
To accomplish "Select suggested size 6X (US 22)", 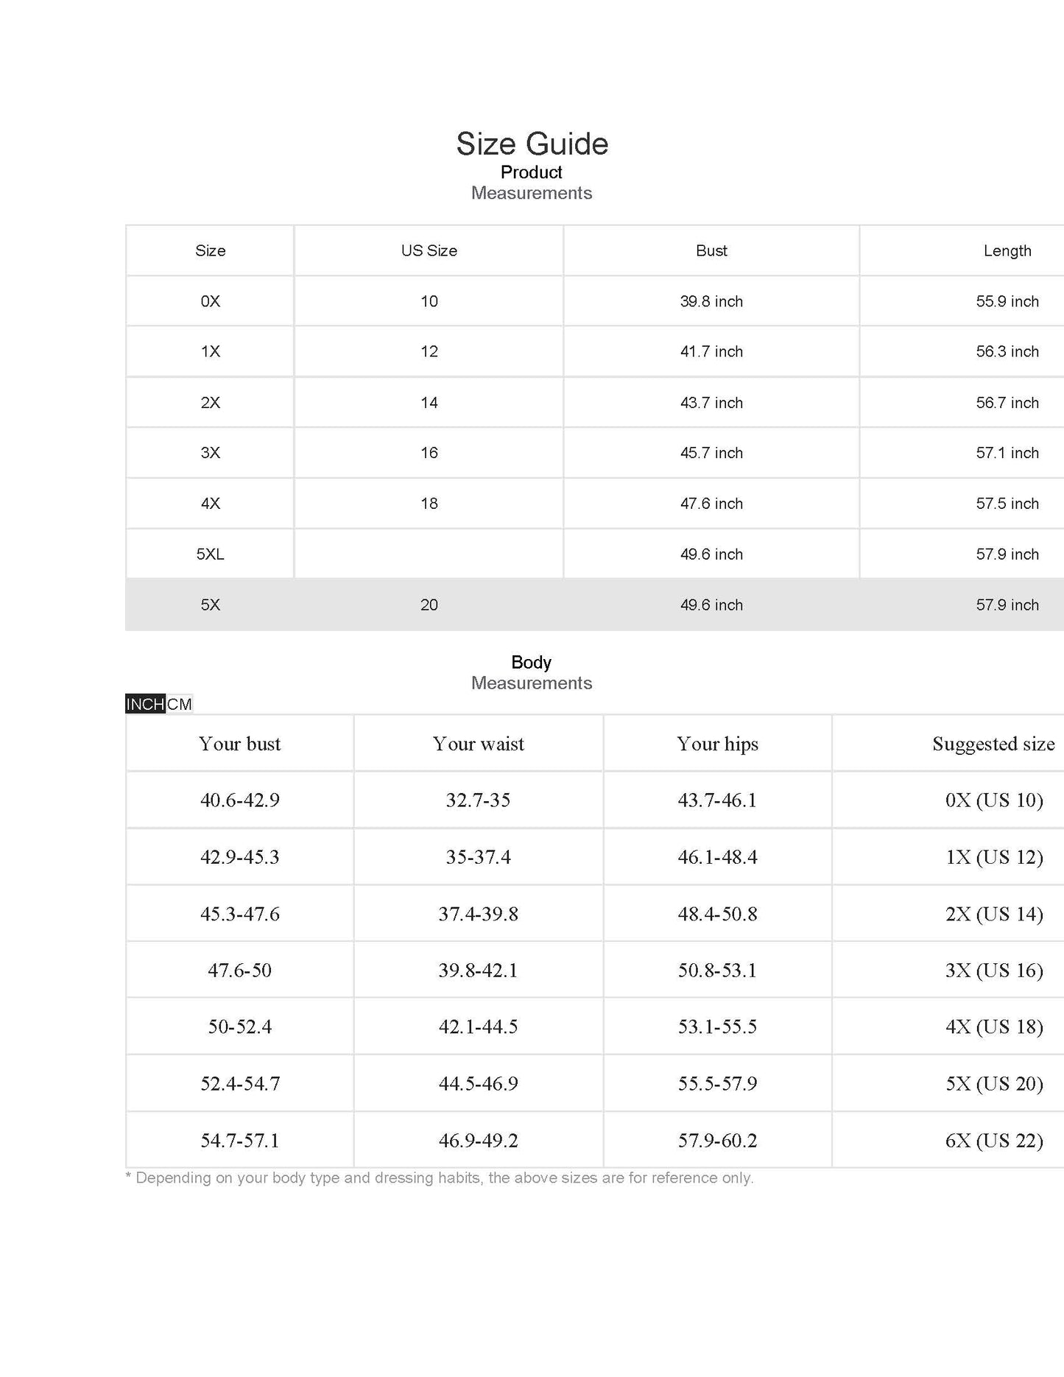I will (994, 1140).
